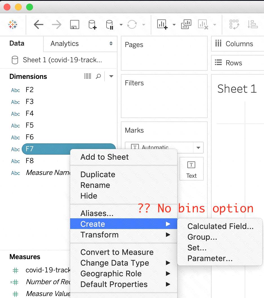Select the F4 dimension field
The height and width of the screenshot is (298, 264).
pos(30,114)
